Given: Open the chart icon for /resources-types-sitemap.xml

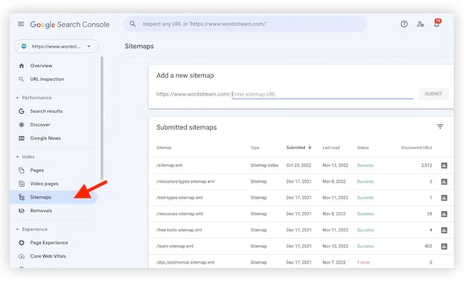Looking at the screenshot, I should (444, 182).
